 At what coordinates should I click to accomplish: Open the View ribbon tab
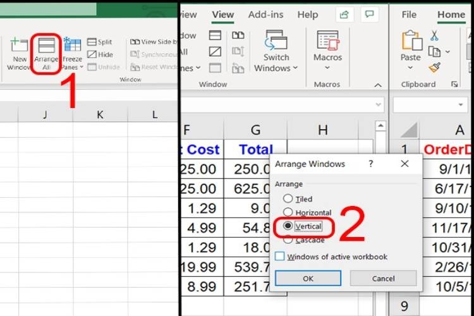point(223,15)
